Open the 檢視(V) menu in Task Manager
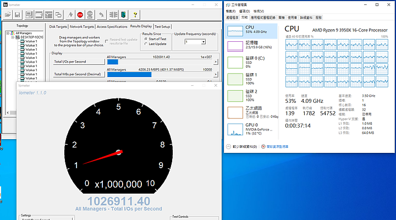Screen dimensions: 396x220 tap(258, 12)
